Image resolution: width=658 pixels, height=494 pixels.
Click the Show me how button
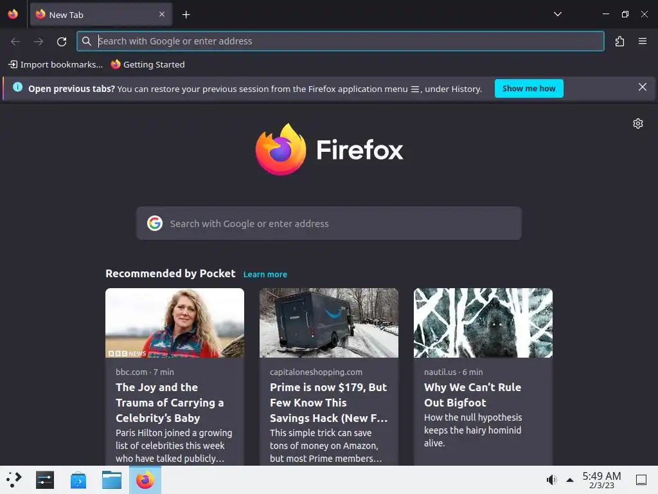pos(529,89)
